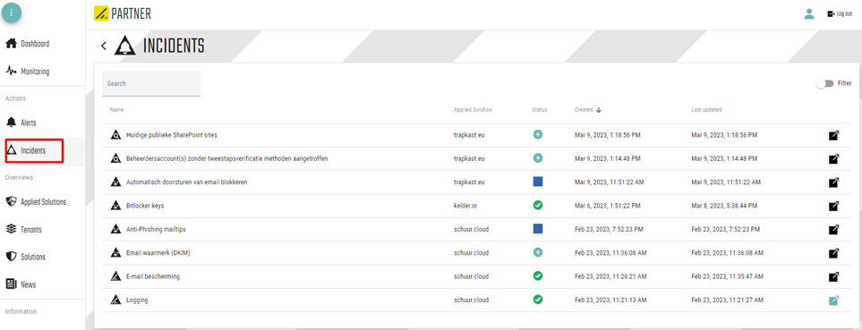The width and height of the screenshot is (862, 330).
Task: Click the Applied Solutions shield icon
Action: coord(11,201)
